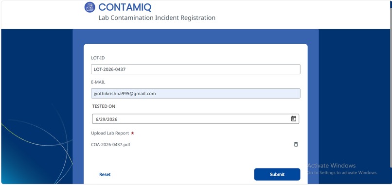The image size is (392, 185).
Task: Submit the incident registration form
Action: coord(277,174)
